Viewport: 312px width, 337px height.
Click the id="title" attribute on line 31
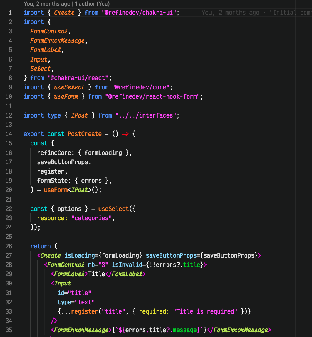tap(74, 293)
